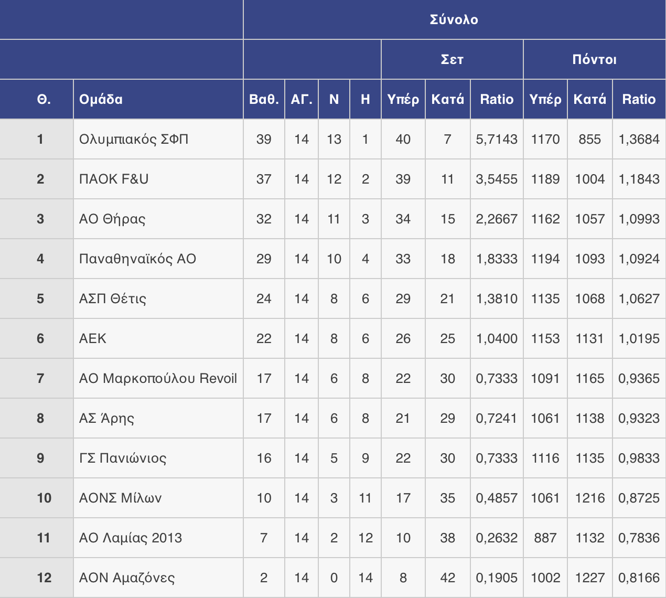Click points ratio 1,3684
The image size is (666, 598).
point(639,139)
